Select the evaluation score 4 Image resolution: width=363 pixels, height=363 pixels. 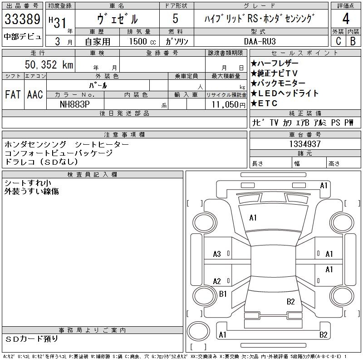click(x=346, y=20)
